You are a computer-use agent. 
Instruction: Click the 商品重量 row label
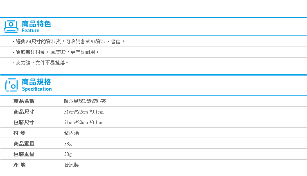(24, 144)
